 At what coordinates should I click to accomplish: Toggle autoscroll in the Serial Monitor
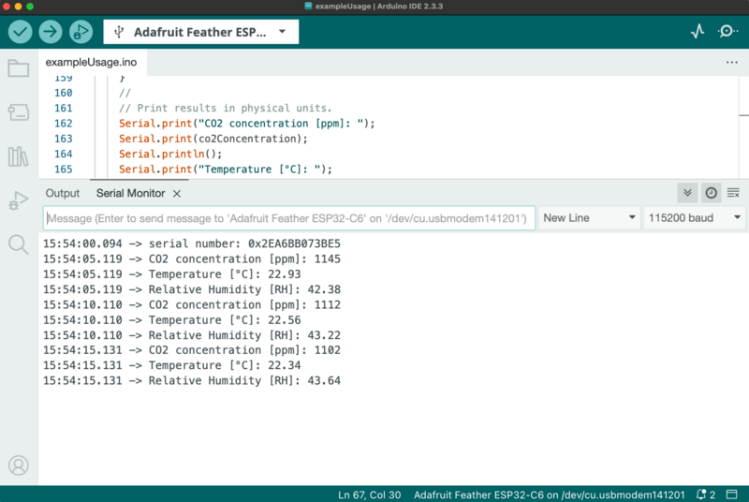[687, 193]
